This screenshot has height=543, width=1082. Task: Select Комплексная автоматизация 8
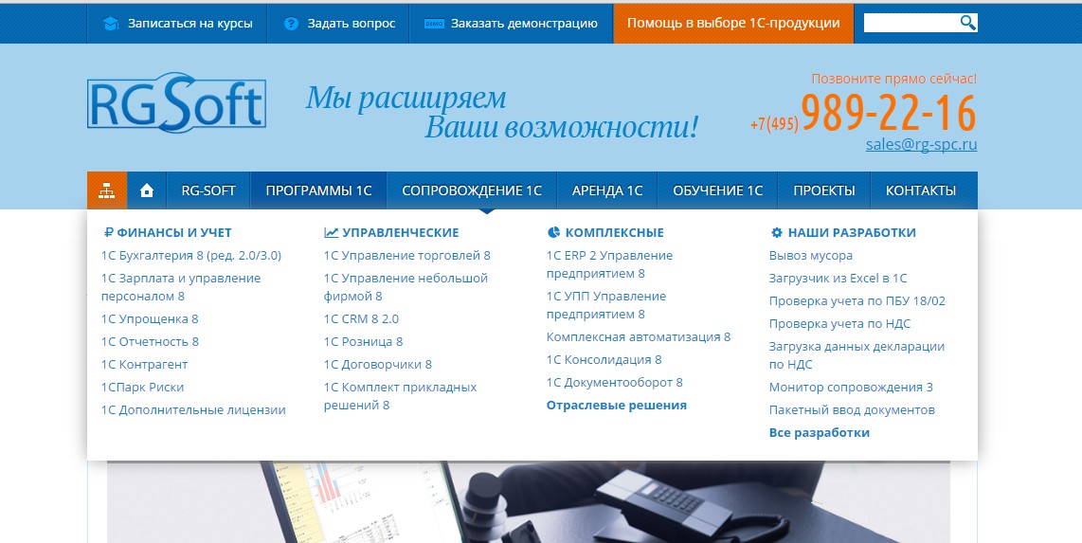639,336
